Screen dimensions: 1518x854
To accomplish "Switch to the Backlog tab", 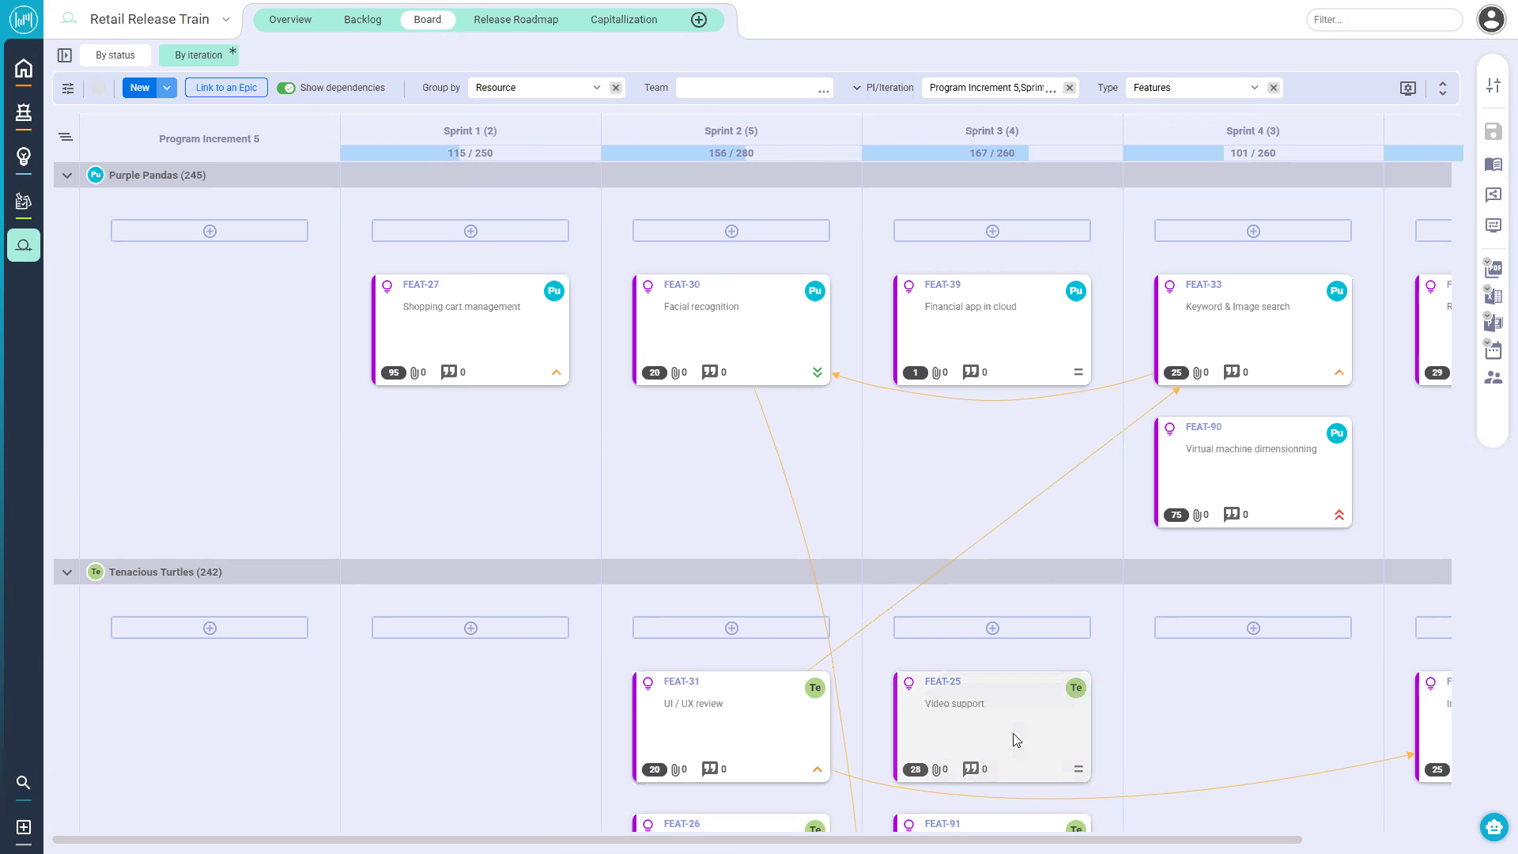I will pyautogui.click(x=362, y=20).
